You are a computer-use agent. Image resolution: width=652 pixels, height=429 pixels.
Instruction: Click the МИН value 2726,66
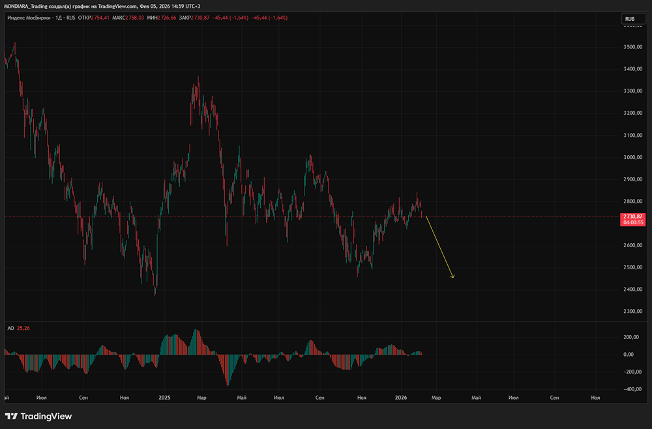(167, 18)
